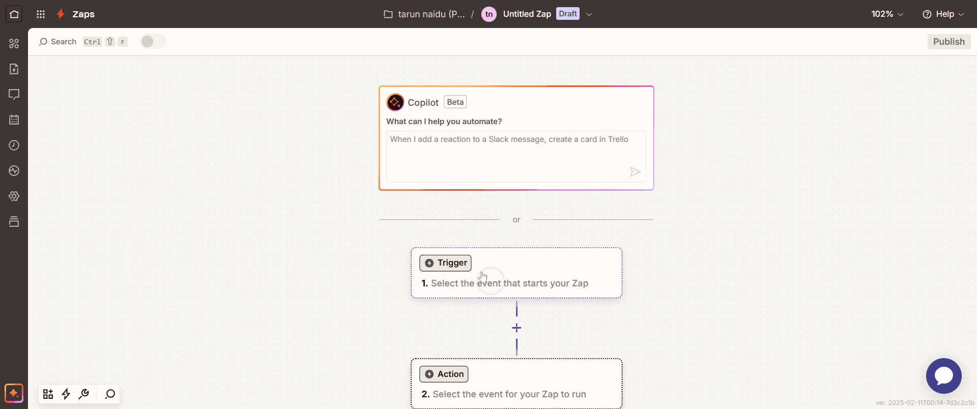Open versions stack icon in sidebar
977x409 pixels.
14,222
